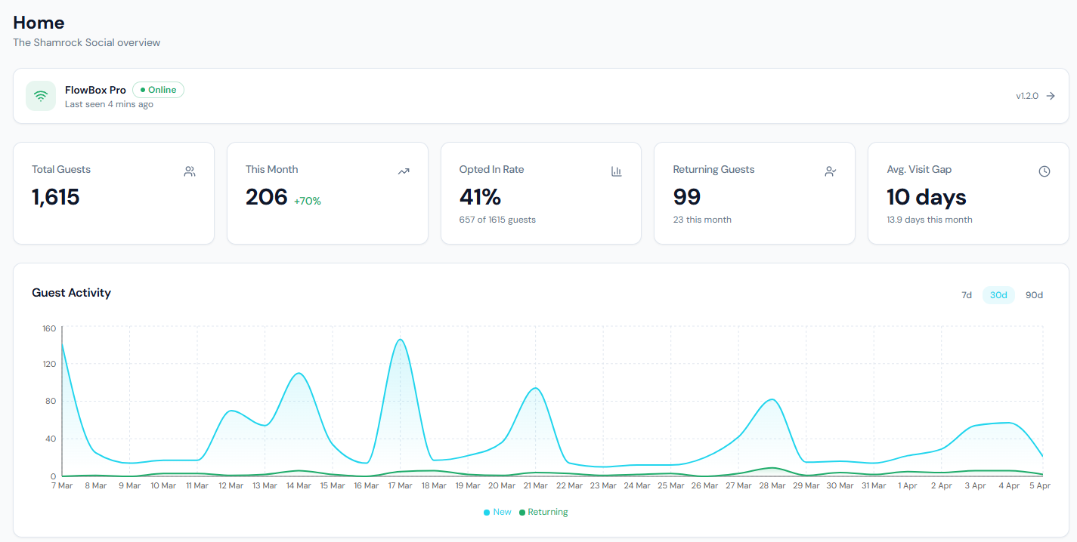Click the 5 Apr x-axis label

[1038, 485]
